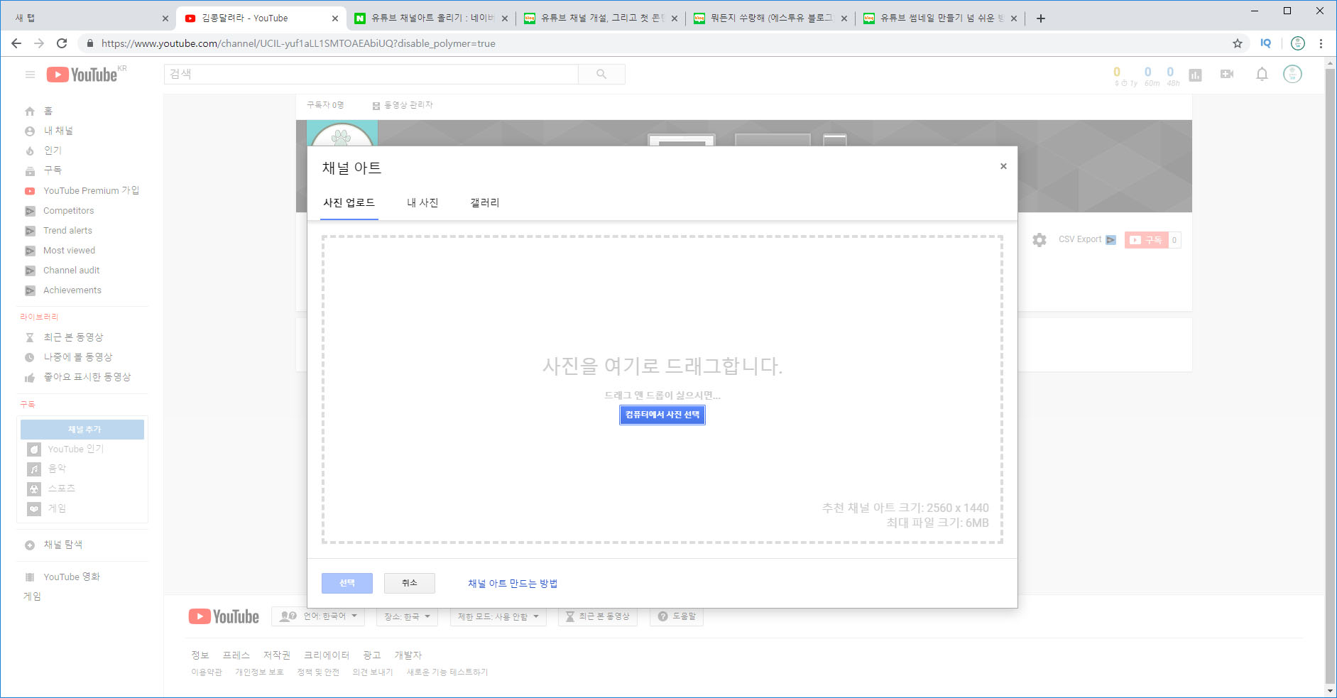The height and width of the screenshot is (698, 1337).
Task: Open the channel analytics bar chart icon
Action: [1196, 75]
